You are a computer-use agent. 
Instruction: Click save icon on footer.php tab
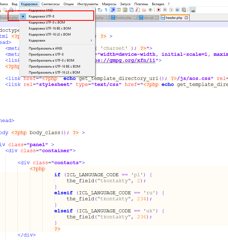point(113,18)
